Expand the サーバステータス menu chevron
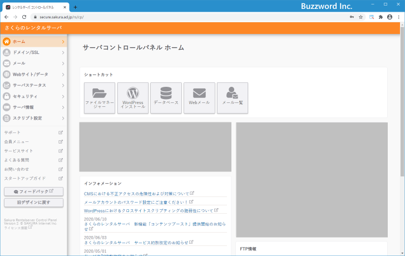 (x=63, y=85)
